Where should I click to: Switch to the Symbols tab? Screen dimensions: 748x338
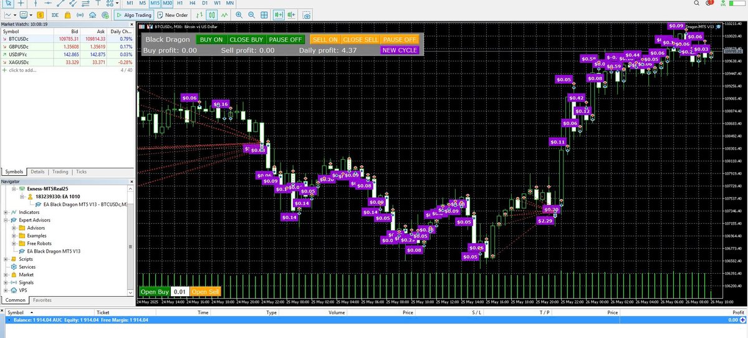click(15, 171)
